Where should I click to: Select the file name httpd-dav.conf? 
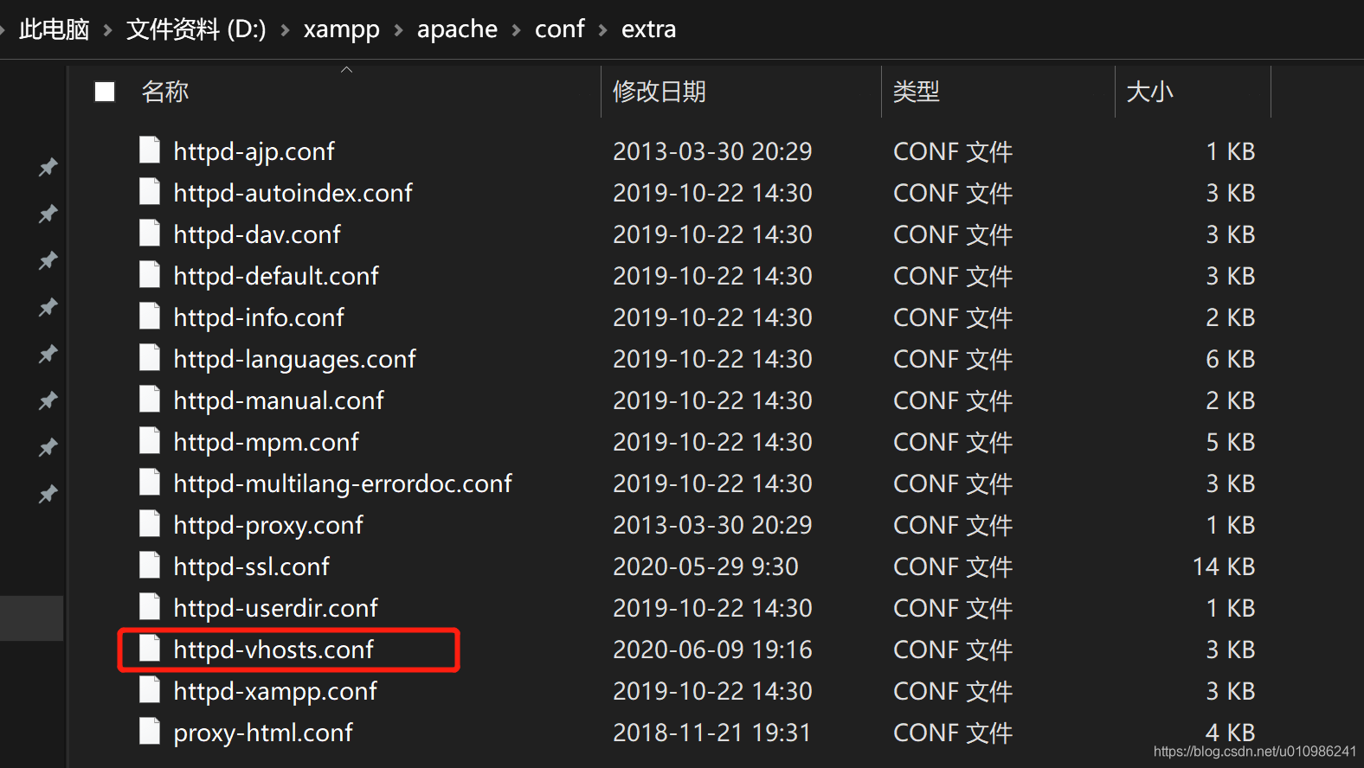(x=257, y=234)
